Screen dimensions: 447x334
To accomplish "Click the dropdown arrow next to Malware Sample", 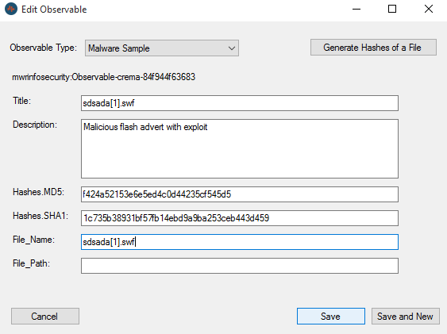I will [232, 48].
